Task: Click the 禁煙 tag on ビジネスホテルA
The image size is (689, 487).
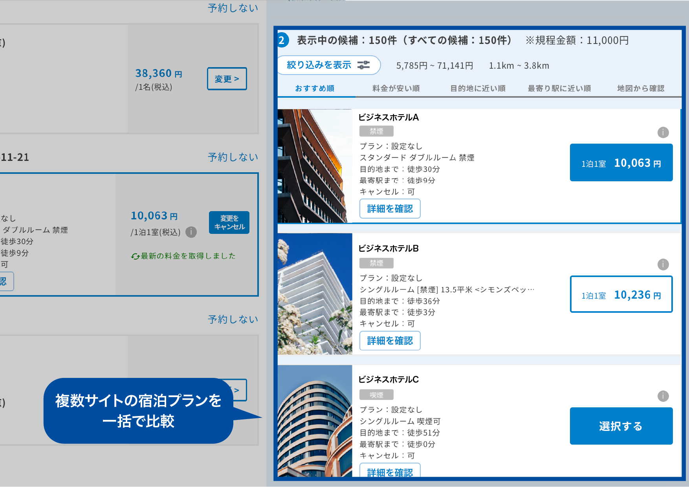Action: 376,131
